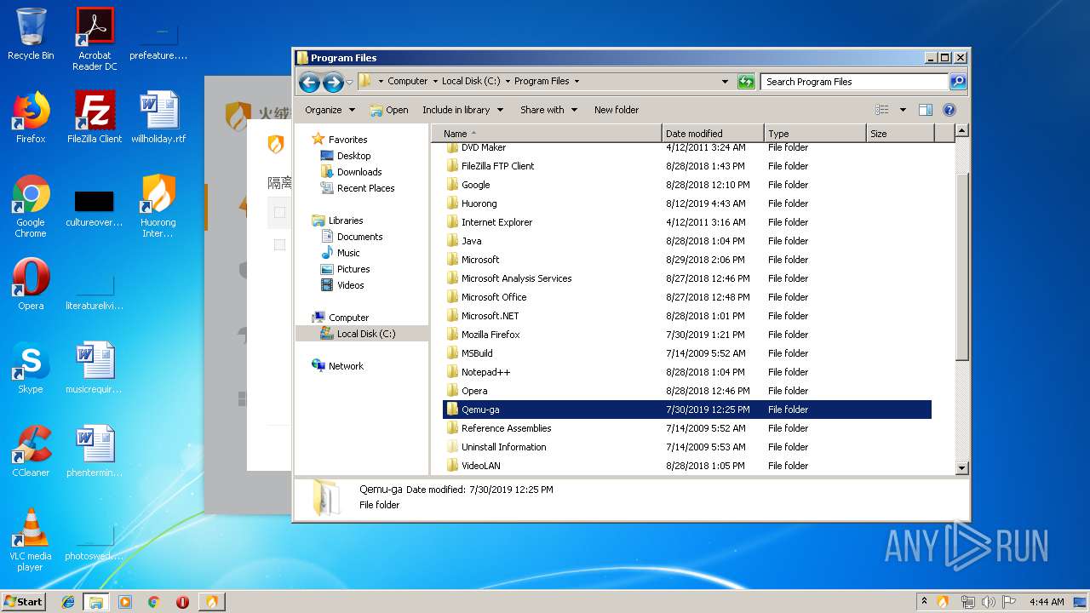Expand dropdown arrow after Program Files breadcrumb
The width and height of the screenshot is (1090, 613).
pyautogui.click(x=577, y=82)
